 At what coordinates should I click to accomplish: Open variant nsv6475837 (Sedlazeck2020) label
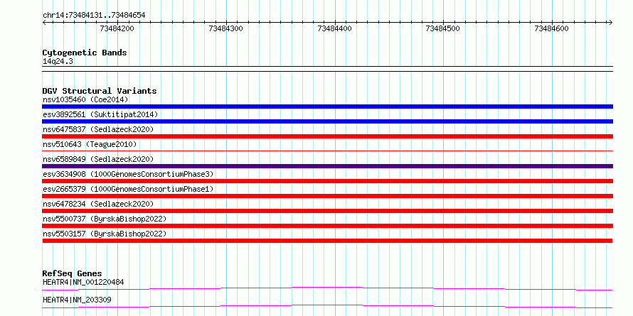[98, 129]
